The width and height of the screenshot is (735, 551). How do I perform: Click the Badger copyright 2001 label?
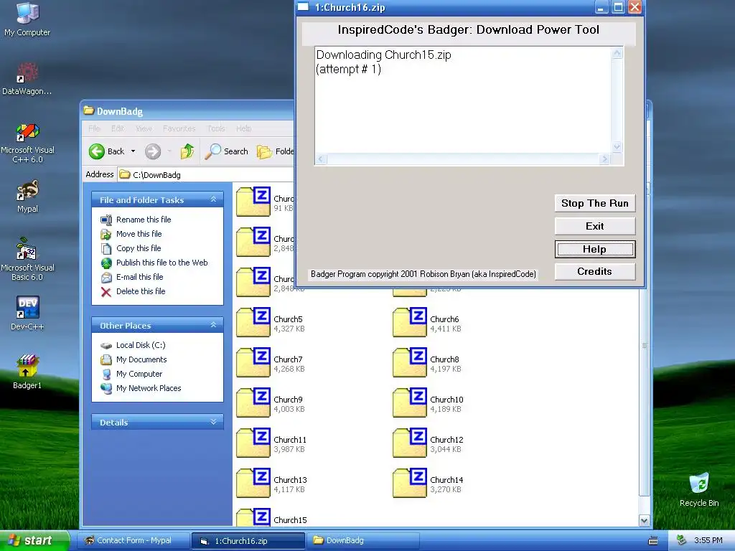(x=423, y=274)
